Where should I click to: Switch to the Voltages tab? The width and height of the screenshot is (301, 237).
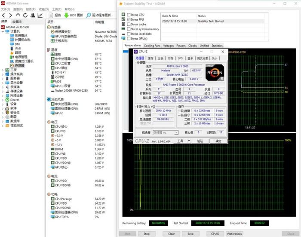169,46
